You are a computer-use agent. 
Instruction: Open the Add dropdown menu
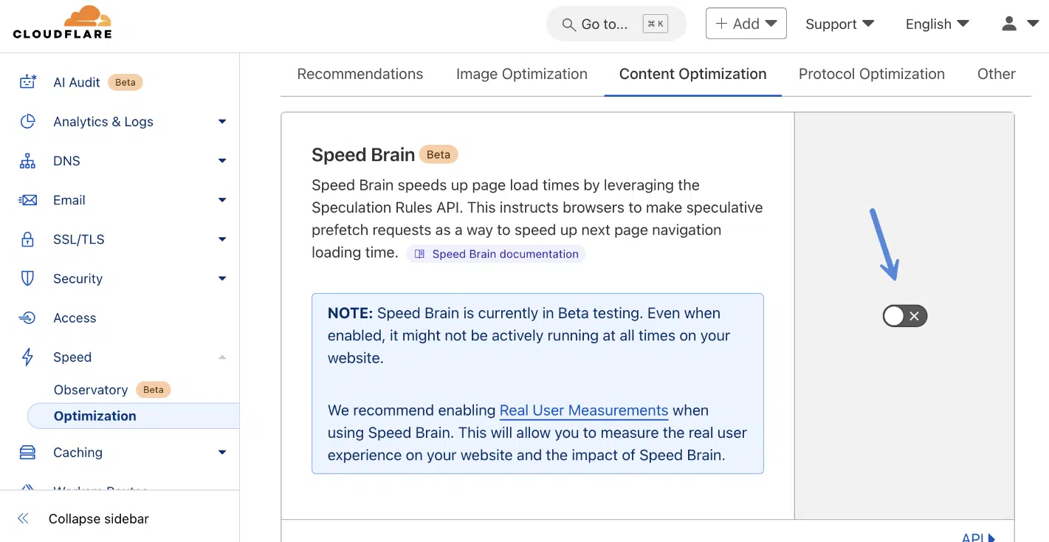pos(746,23)
